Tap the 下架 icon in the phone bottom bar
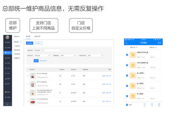This screenshot has width=179, height=113. tap(152, 105)
